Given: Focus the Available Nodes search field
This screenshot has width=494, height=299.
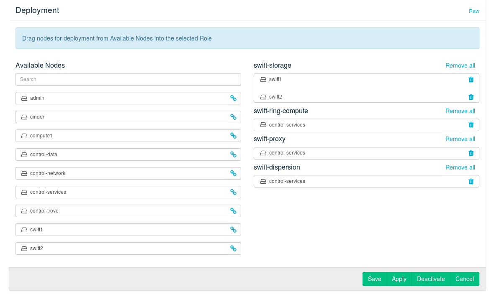Looking at the screenshot, I should (x=128, y=79).
